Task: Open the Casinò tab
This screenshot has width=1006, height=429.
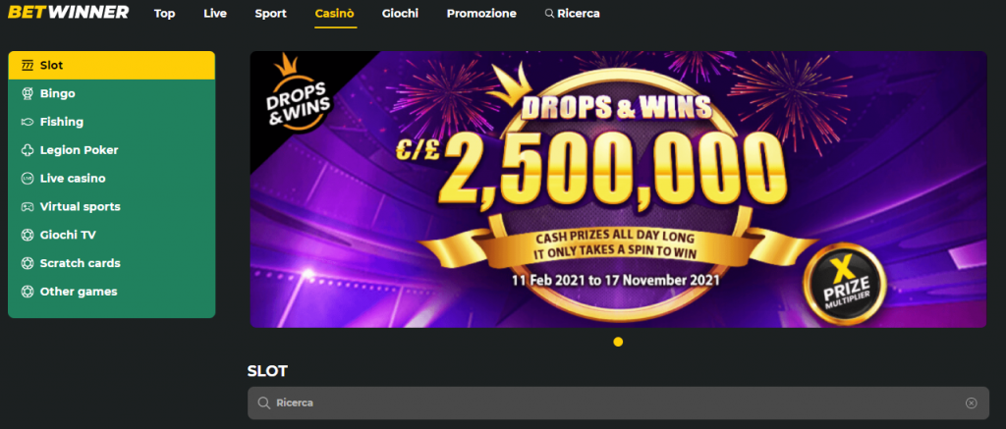Action: click(x=336, y=14)
